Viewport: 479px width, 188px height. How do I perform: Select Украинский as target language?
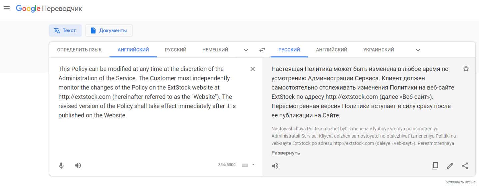[x=378, y=50]
